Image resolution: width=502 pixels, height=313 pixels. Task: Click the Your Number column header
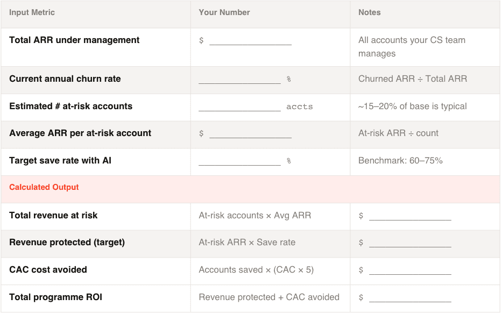tap(224, 12)
